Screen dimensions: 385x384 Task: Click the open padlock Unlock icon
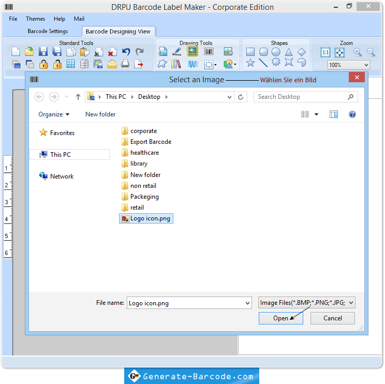pos(57,64)
